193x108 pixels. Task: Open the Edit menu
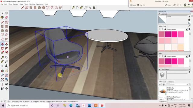(6, 4)
